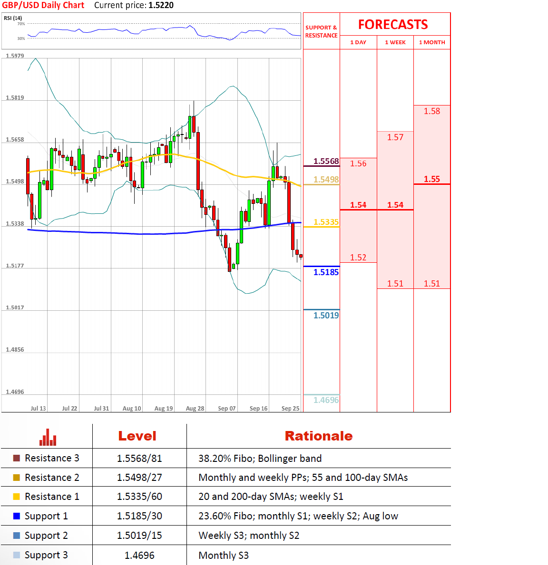
Task: Click the Sep 25 date axis label
Action: [x=291, y=408]
